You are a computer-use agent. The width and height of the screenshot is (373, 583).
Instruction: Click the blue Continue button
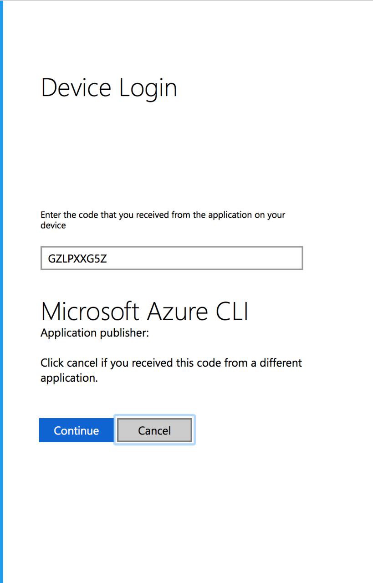point(76,430)
